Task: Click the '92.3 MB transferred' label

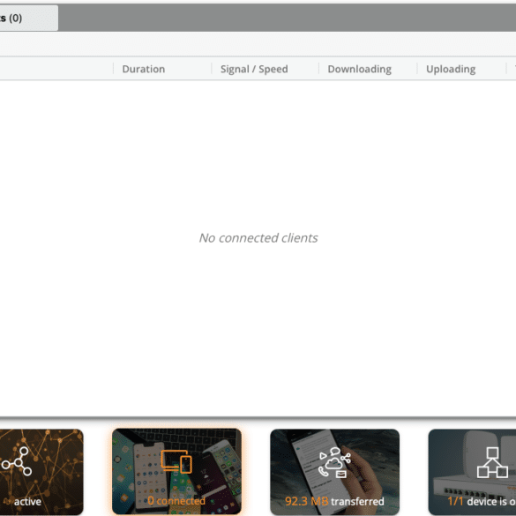Action: click(334, 501)
